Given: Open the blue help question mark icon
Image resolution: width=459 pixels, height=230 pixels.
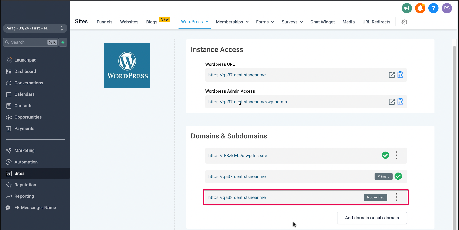Looking at the screenshot, I should point(433,8).
